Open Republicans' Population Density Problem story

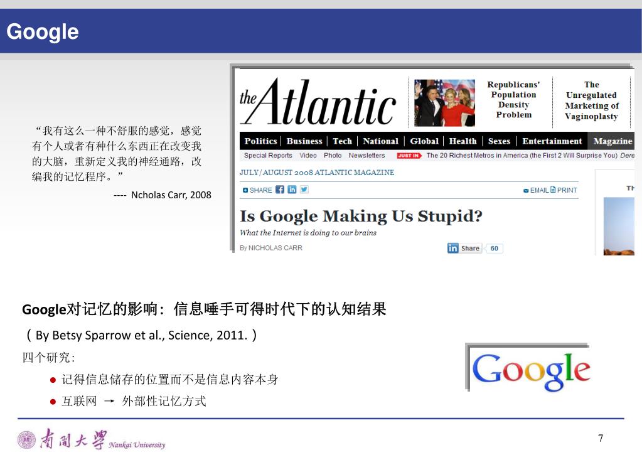point(513,100)
